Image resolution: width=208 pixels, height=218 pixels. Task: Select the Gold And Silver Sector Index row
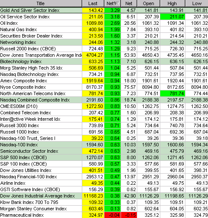[x=104, y=10]
